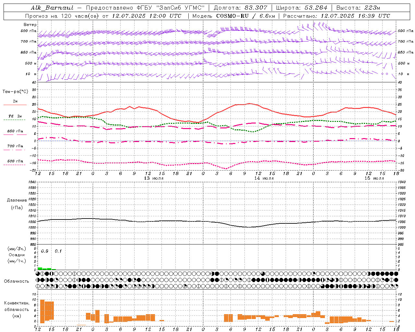The width and height of the screenshot is (415, 332).
Task: Click the 'Долгота: 83.307' longitude value
Action: pos(241,8)
